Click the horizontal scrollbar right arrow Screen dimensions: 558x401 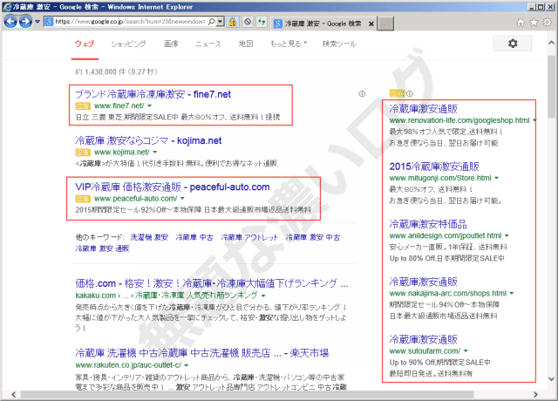coord(535,394)
